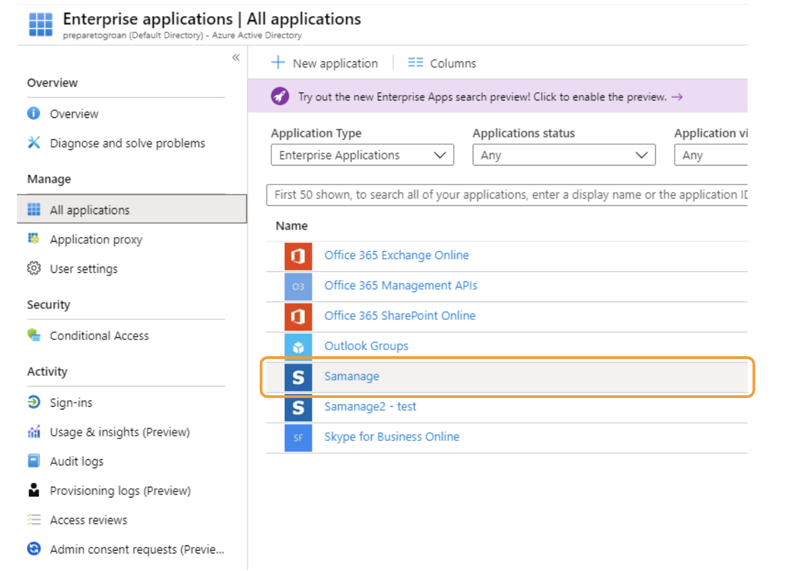
Task: Open Office 365 SharePoint Online link
Action: 399,316
